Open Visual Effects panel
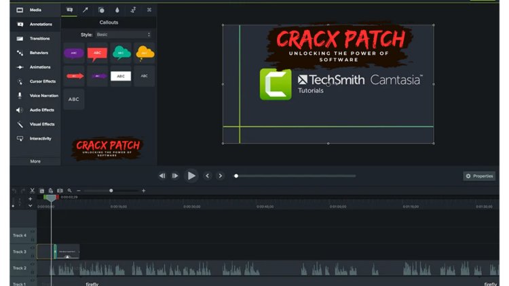The image size is (509, 286). click(x=35, y=124)
